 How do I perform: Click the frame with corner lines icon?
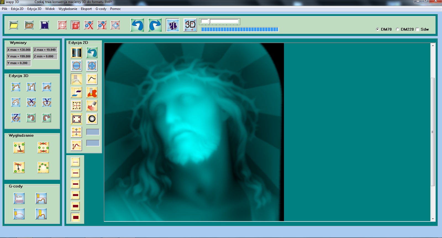point(77,119)
